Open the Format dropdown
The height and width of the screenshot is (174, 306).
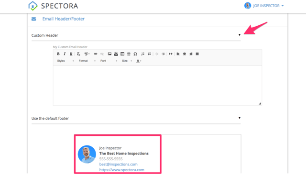click(87, 61)
